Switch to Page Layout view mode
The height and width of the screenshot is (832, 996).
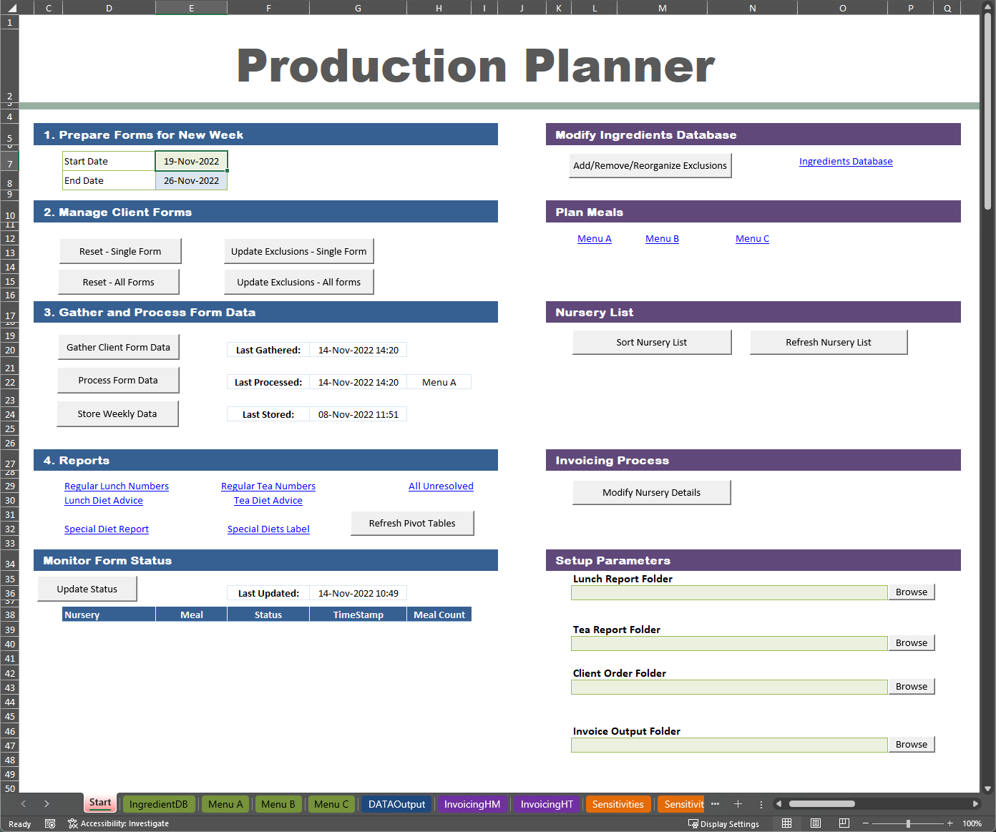pyautogui.click(x=815, y=823)
